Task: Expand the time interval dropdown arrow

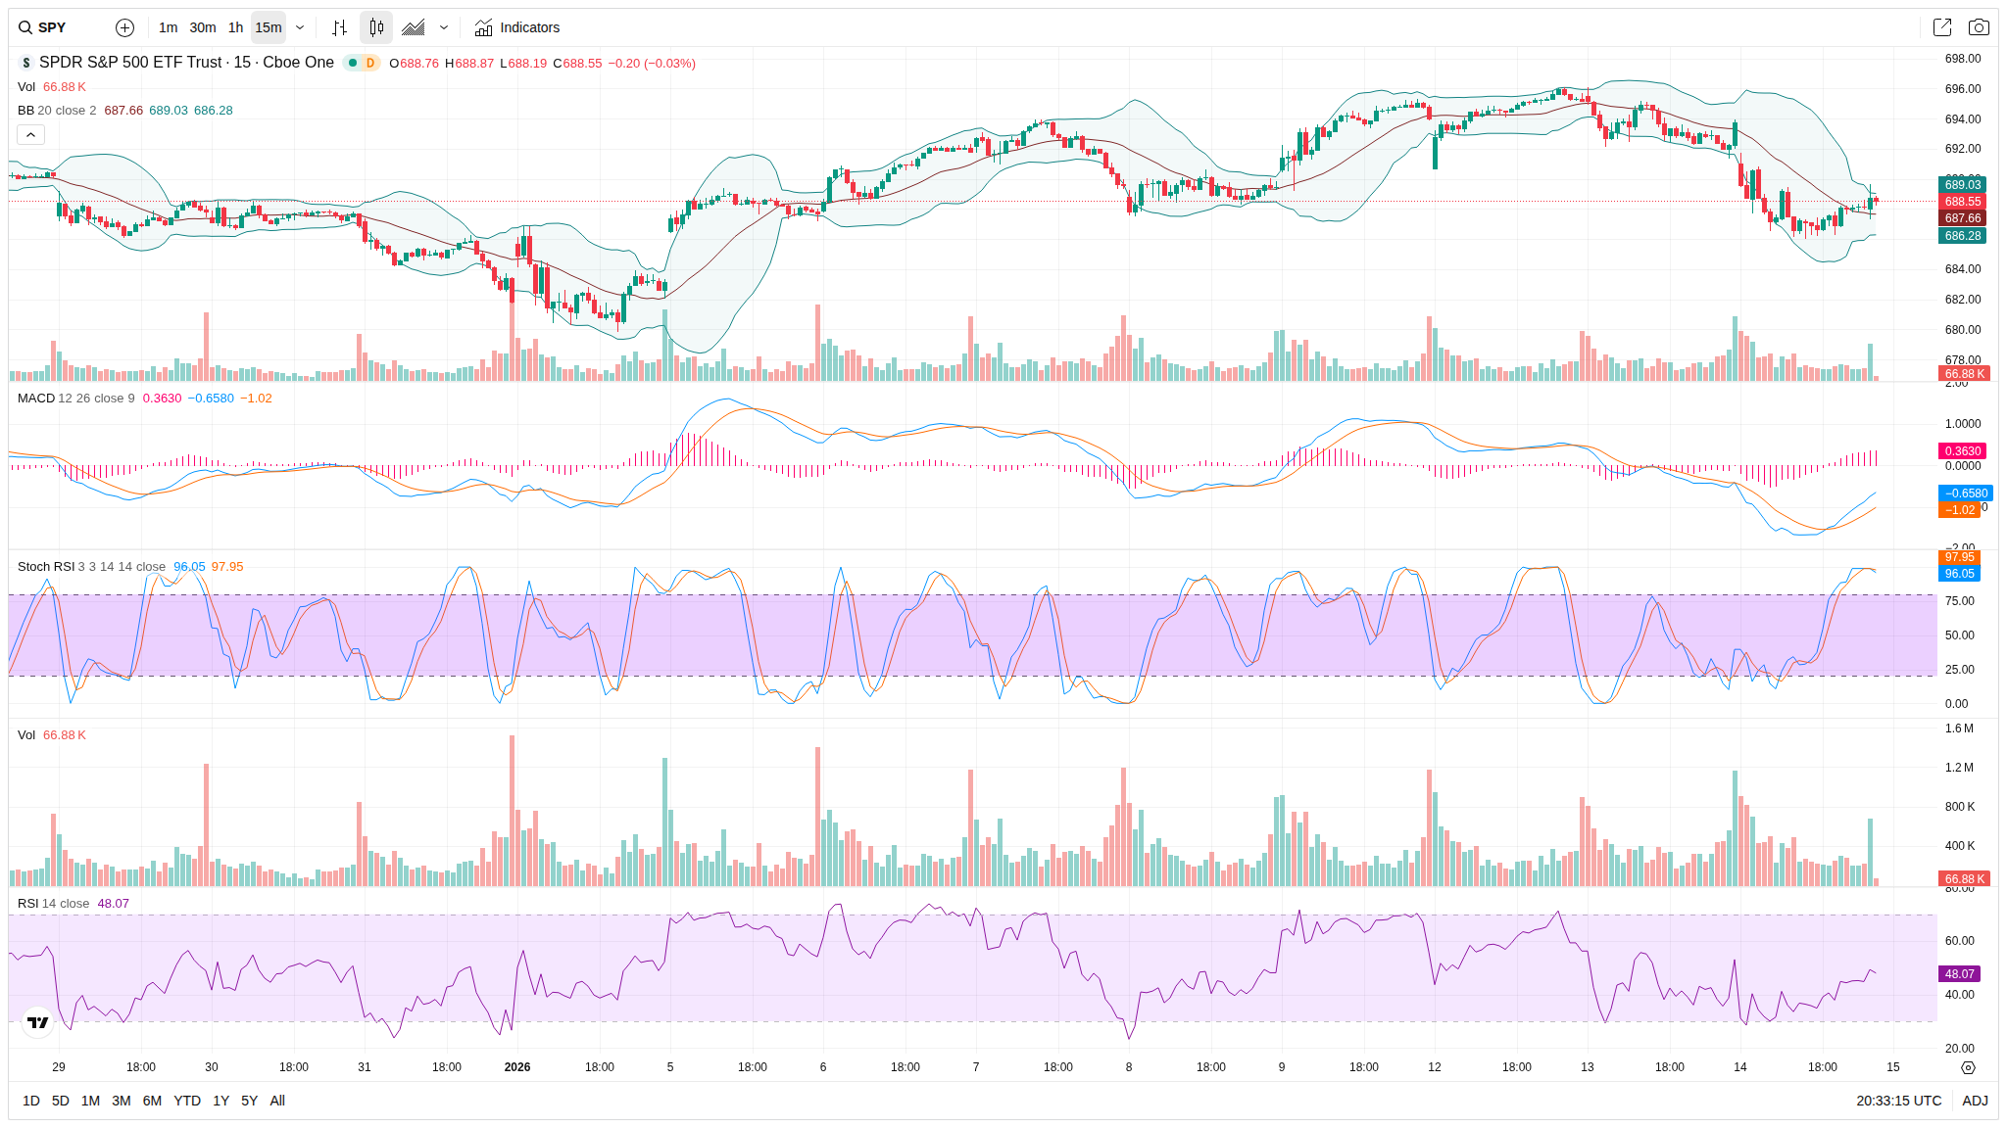Action: point(300,27)
